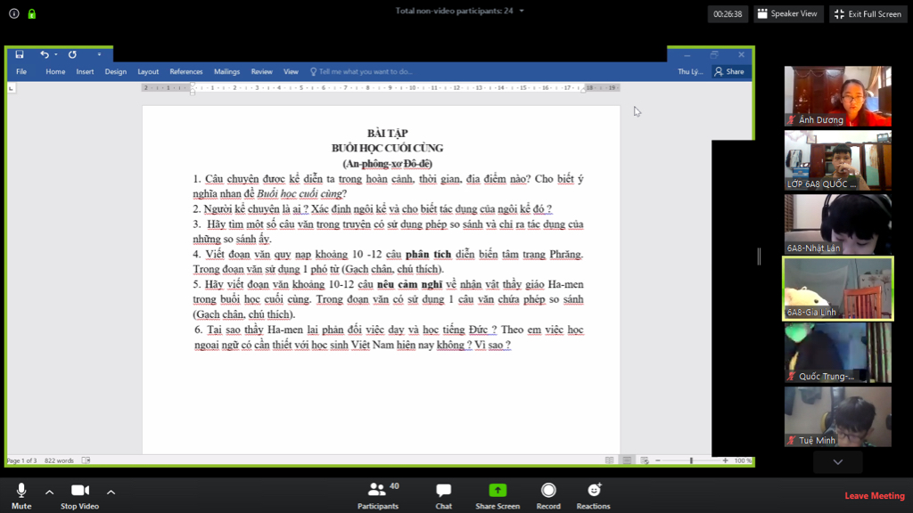
Task: Switch to Speaker View
Action: [x=788, y=14]
